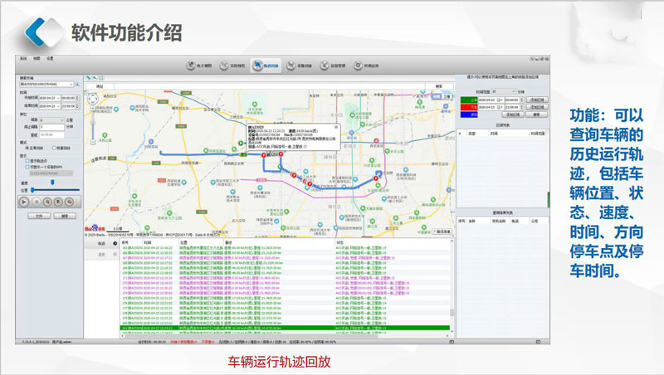Select the 地址 tab above the map

tap(100, 86)
